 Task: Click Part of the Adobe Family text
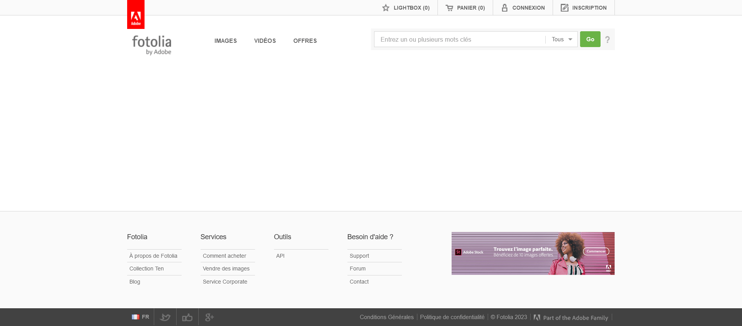click(x=575, y=318)
